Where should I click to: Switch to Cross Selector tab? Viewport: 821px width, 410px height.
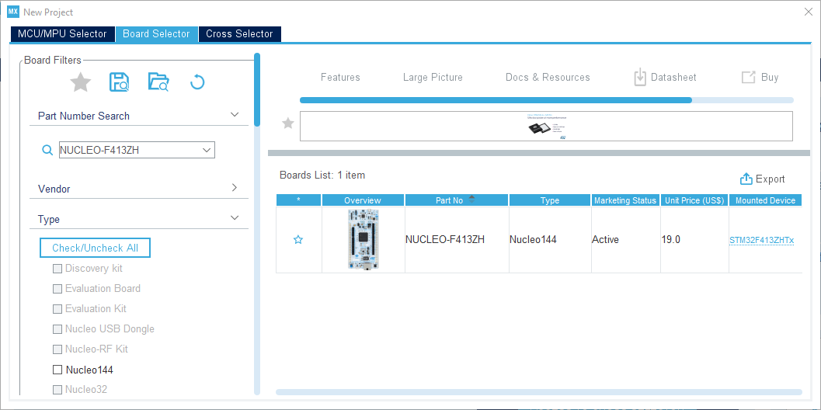click(x=239, y=34)
